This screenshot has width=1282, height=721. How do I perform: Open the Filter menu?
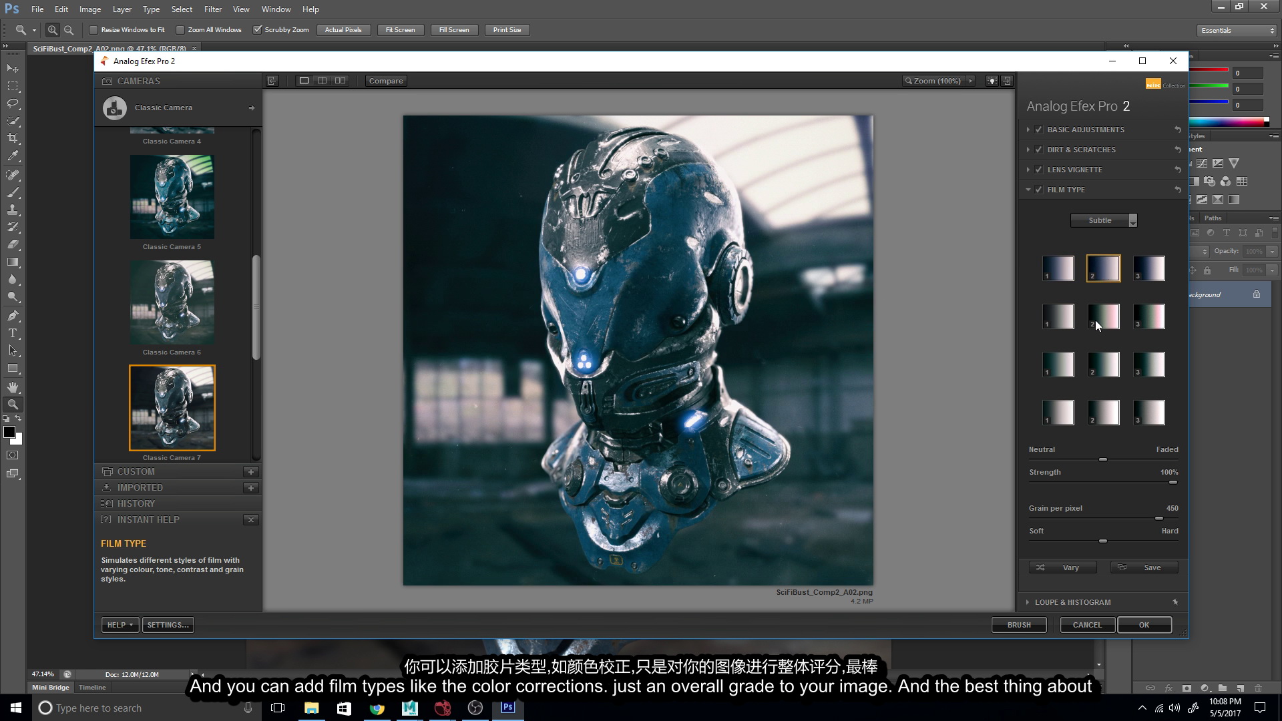pyautogui.click(x=213, y=9)
